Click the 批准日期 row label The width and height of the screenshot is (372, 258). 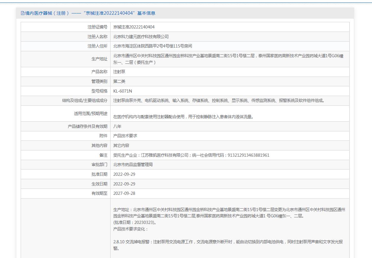(x=99, y=175)
